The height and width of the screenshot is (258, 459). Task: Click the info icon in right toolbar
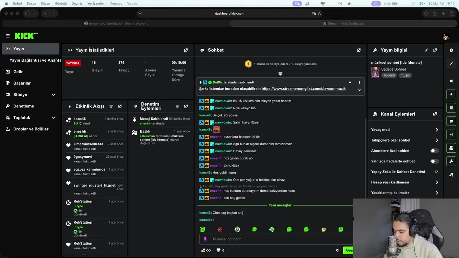point(451,50)
